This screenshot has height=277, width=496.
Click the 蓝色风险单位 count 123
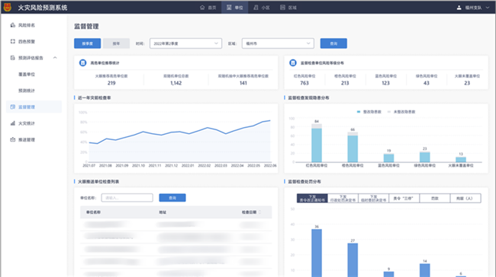coord(385,83)
